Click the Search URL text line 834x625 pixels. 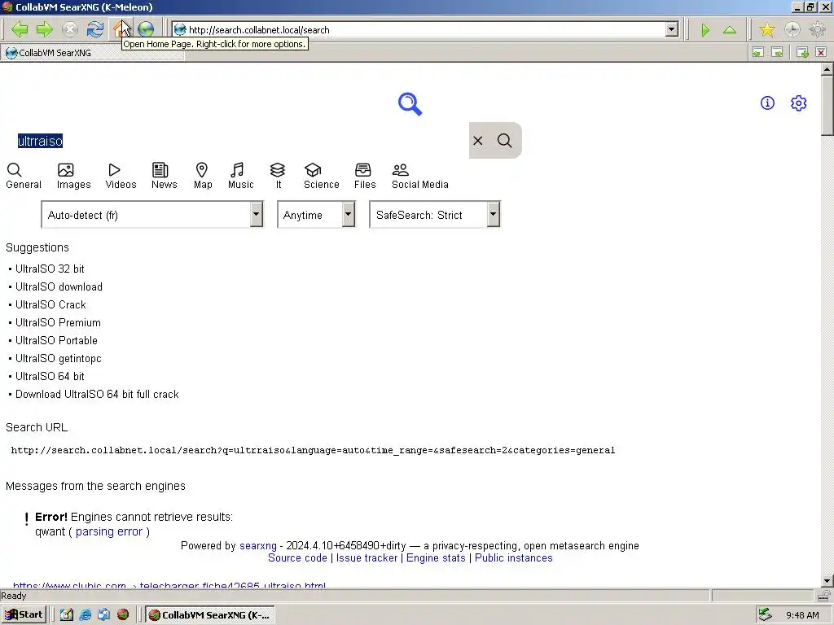pyautogui.click(x=313, y=450)
